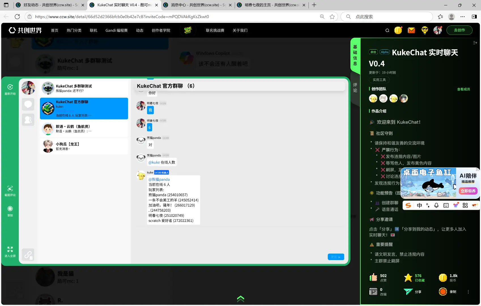Open chat with 小狗瓜【龙王】
481x306 pixels.
click(84, 146)
